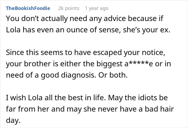Click the paragraph starting Since this seems
The image size is (188, 128).
point(88,64)
